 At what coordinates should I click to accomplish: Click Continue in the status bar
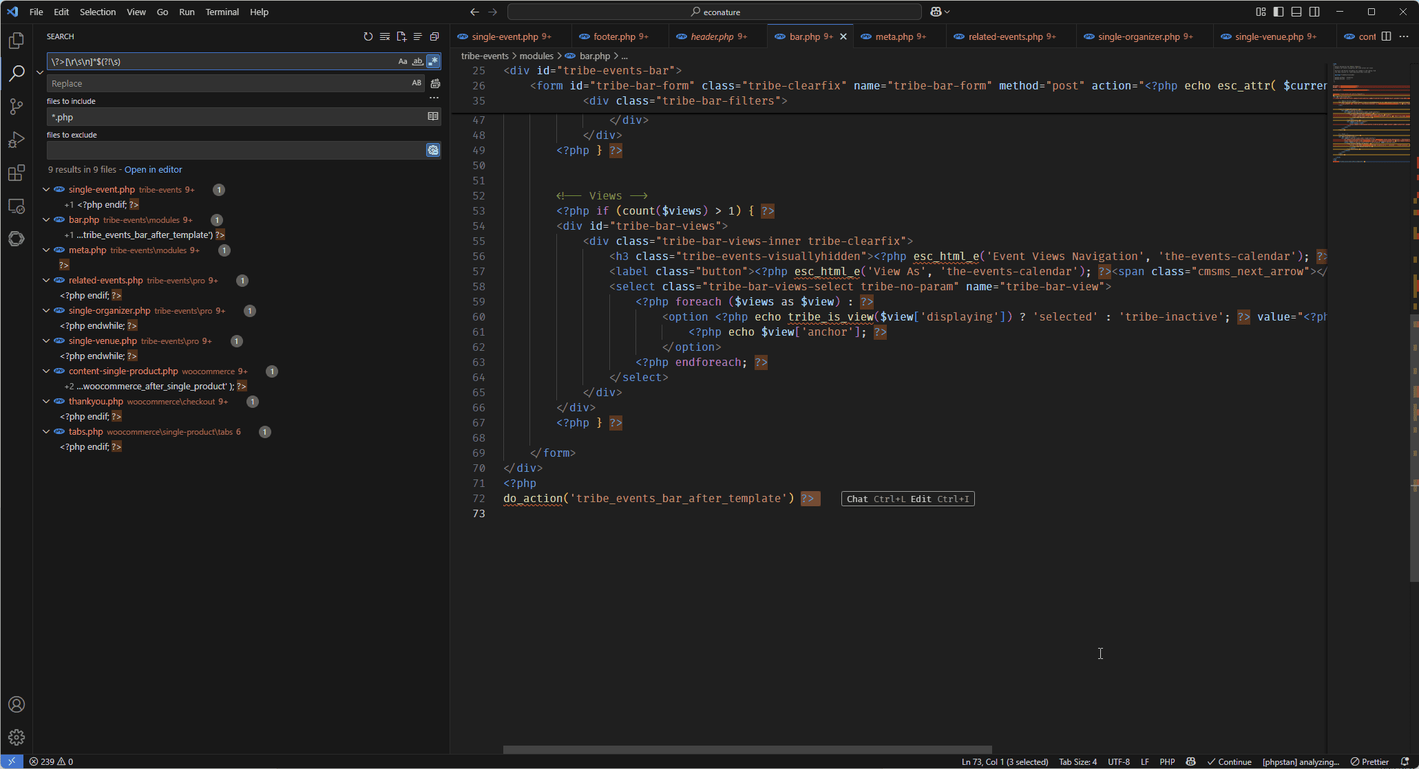[1230, 761]
